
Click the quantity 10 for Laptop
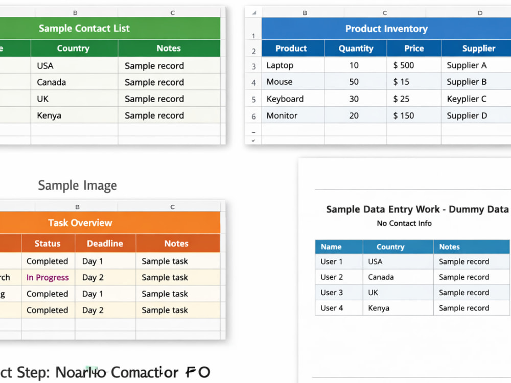[x=356, y=65]
